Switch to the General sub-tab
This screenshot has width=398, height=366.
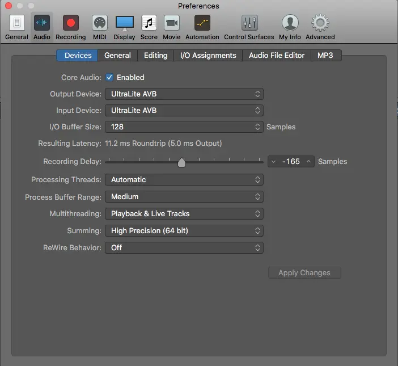tap(117, 56)
